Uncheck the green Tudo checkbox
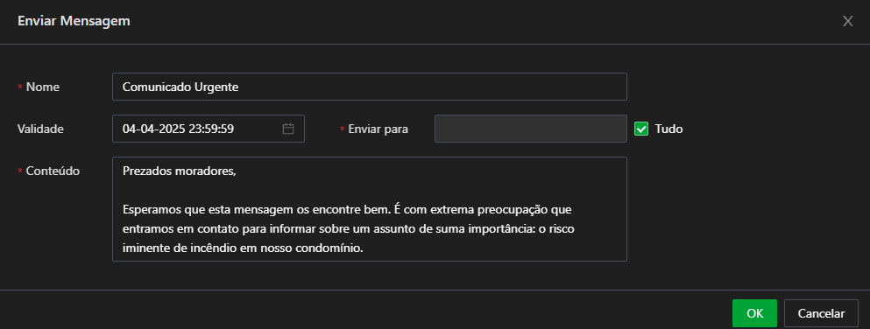Viewport: 870px width, 329px height. (x=641, y=129)
